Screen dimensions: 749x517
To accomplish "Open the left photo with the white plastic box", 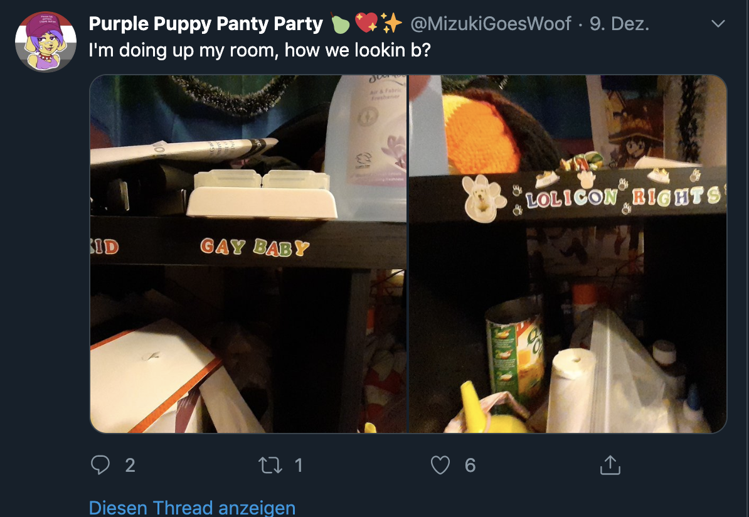I will (x=248, y=253).
